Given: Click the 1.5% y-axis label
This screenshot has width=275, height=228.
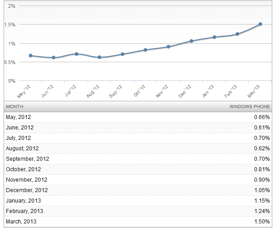Looking at the screenshot, I should tap(10, 25).
